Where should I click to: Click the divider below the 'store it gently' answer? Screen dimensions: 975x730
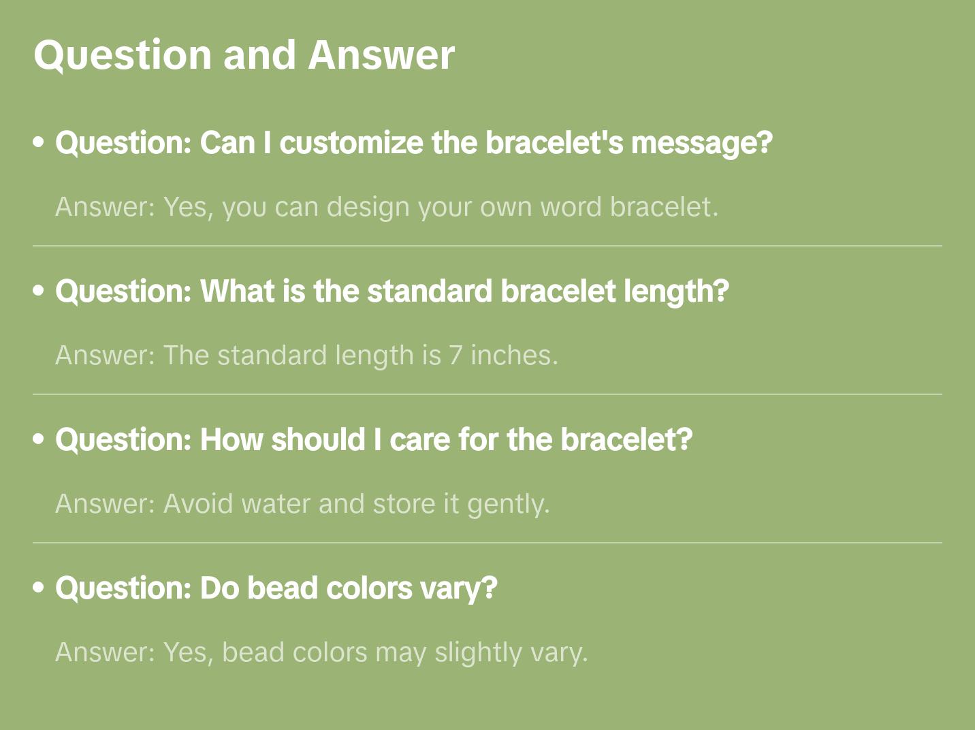488,543
